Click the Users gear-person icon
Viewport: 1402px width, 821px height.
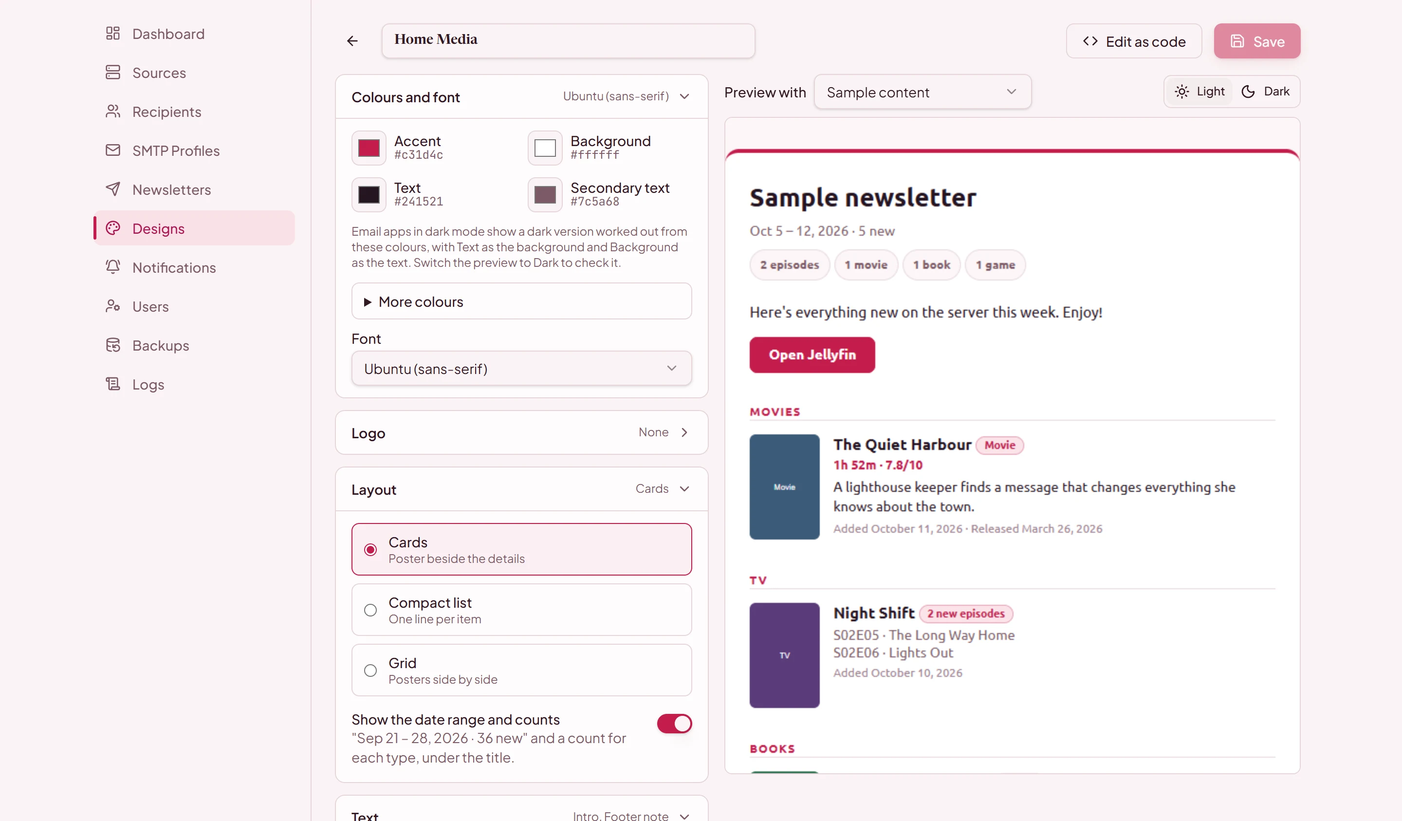[x=113, y=306]
